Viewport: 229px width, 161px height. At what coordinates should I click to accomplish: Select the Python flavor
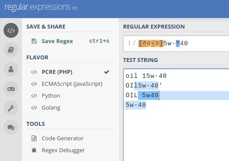tap(70, 96)
